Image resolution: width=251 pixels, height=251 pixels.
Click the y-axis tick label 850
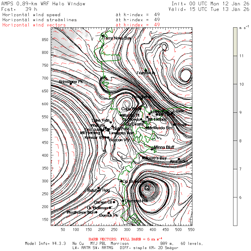click(45, 40)
